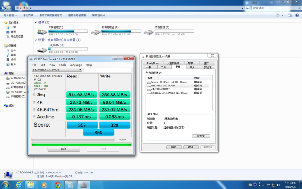302x189 pixels.
Task: Launch Windows Media Player from taskbar
Action: tap(44, 185)
